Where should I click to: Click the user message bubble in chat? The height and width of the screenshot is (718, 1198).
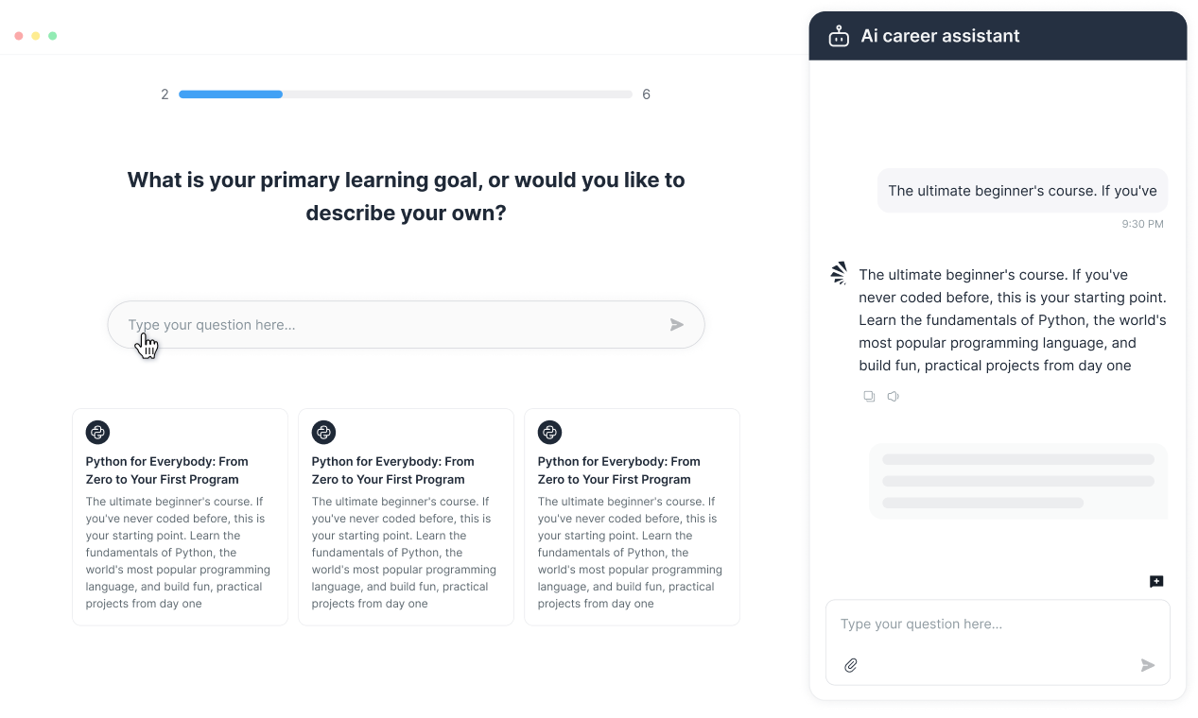(1022, 191)
